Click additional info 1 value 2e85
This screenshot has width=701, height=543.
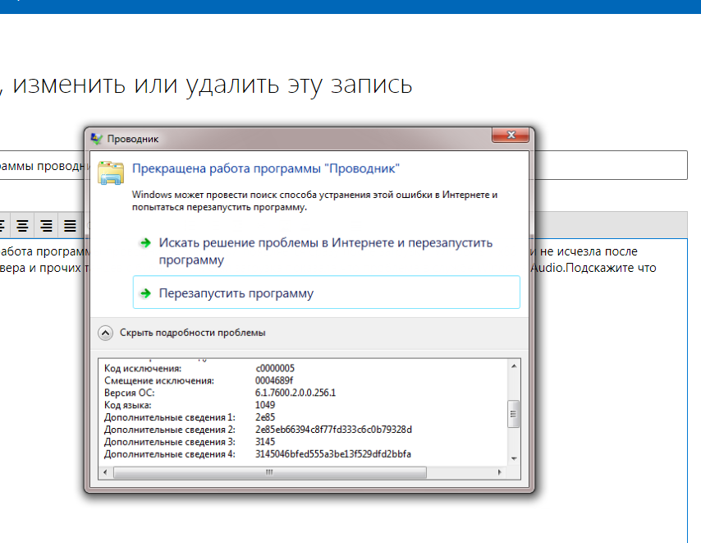(x=265, y=417)
